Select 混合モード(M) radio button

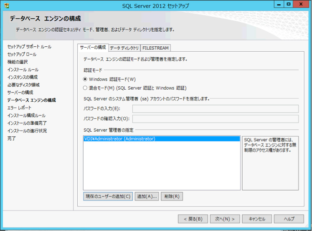85,88
